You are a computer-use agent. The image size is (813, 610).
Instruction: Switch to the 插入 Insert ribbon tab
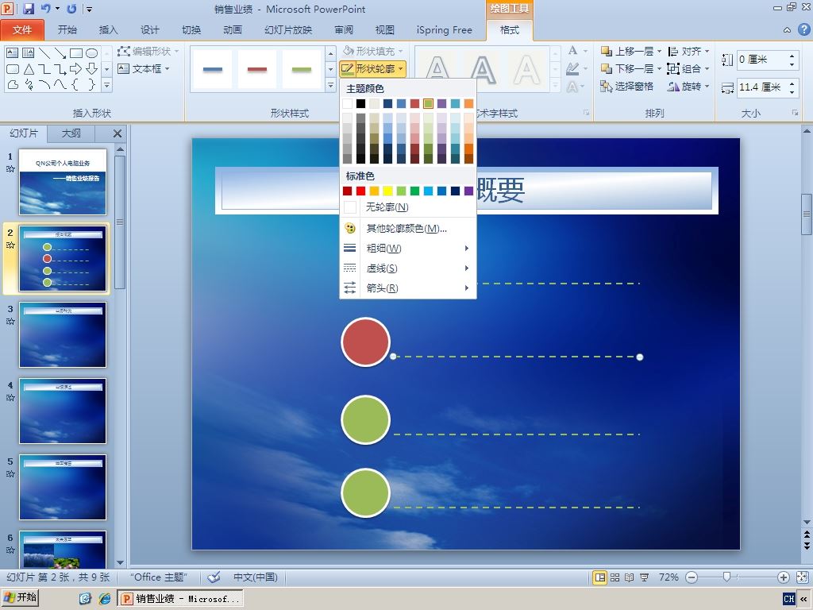coord(108,30)
